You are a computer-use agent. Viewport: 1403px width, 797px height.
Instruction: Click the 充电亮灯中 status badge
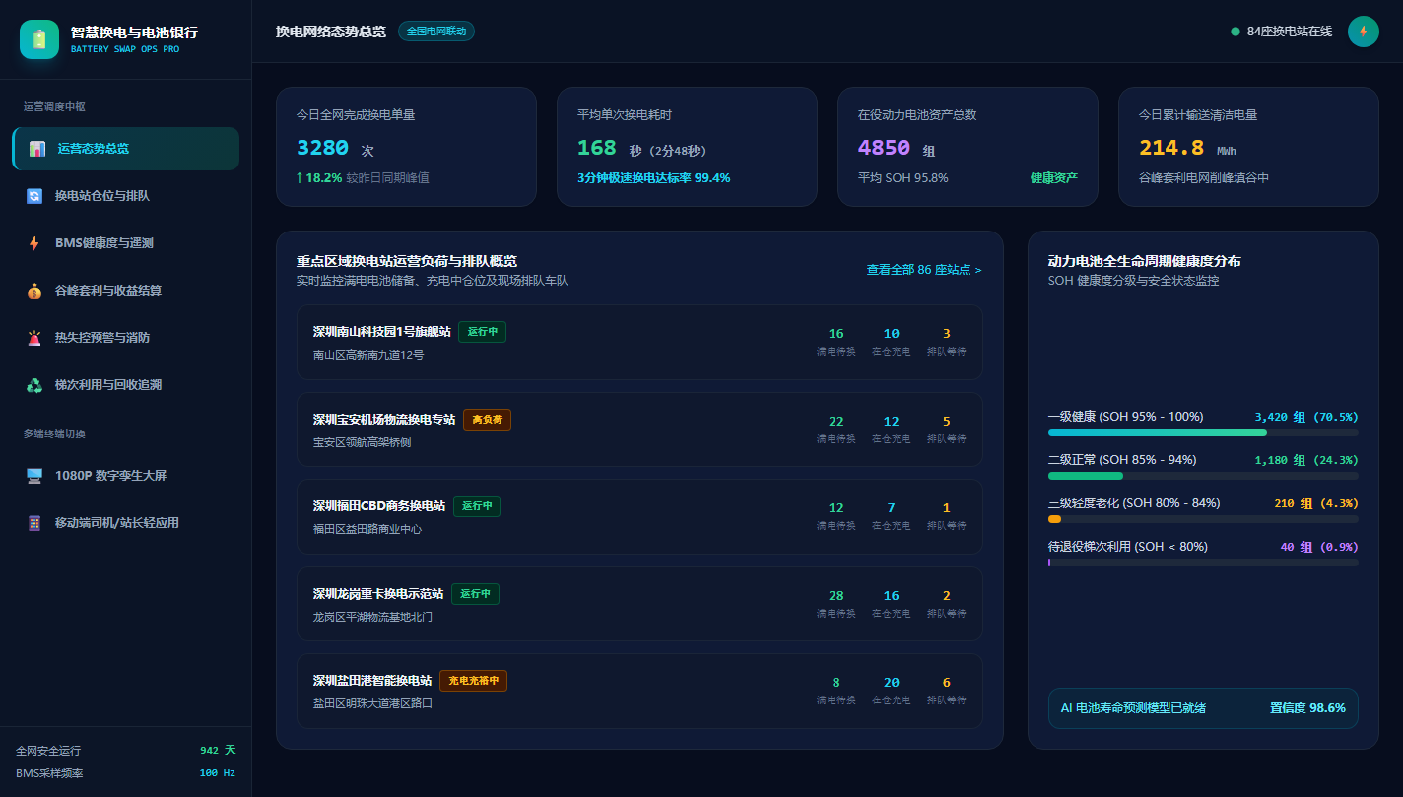point(473,681)
